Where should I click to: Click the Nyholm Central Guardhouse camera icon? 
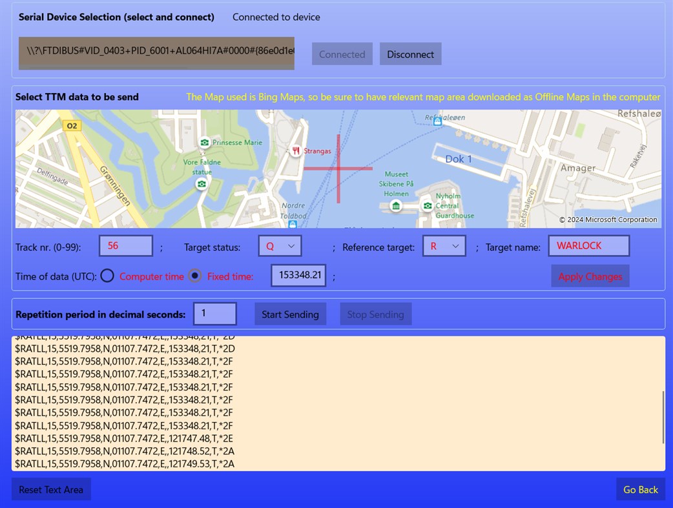click(x=428, y=206)
